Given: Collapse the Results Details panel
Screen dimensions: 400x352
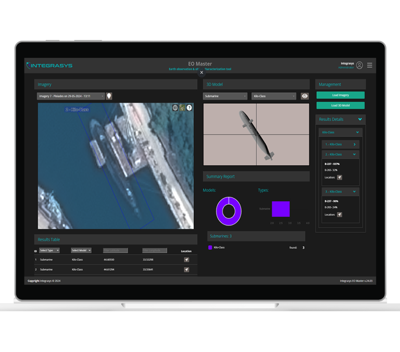Looking at the screenshot, I should 359,119.
